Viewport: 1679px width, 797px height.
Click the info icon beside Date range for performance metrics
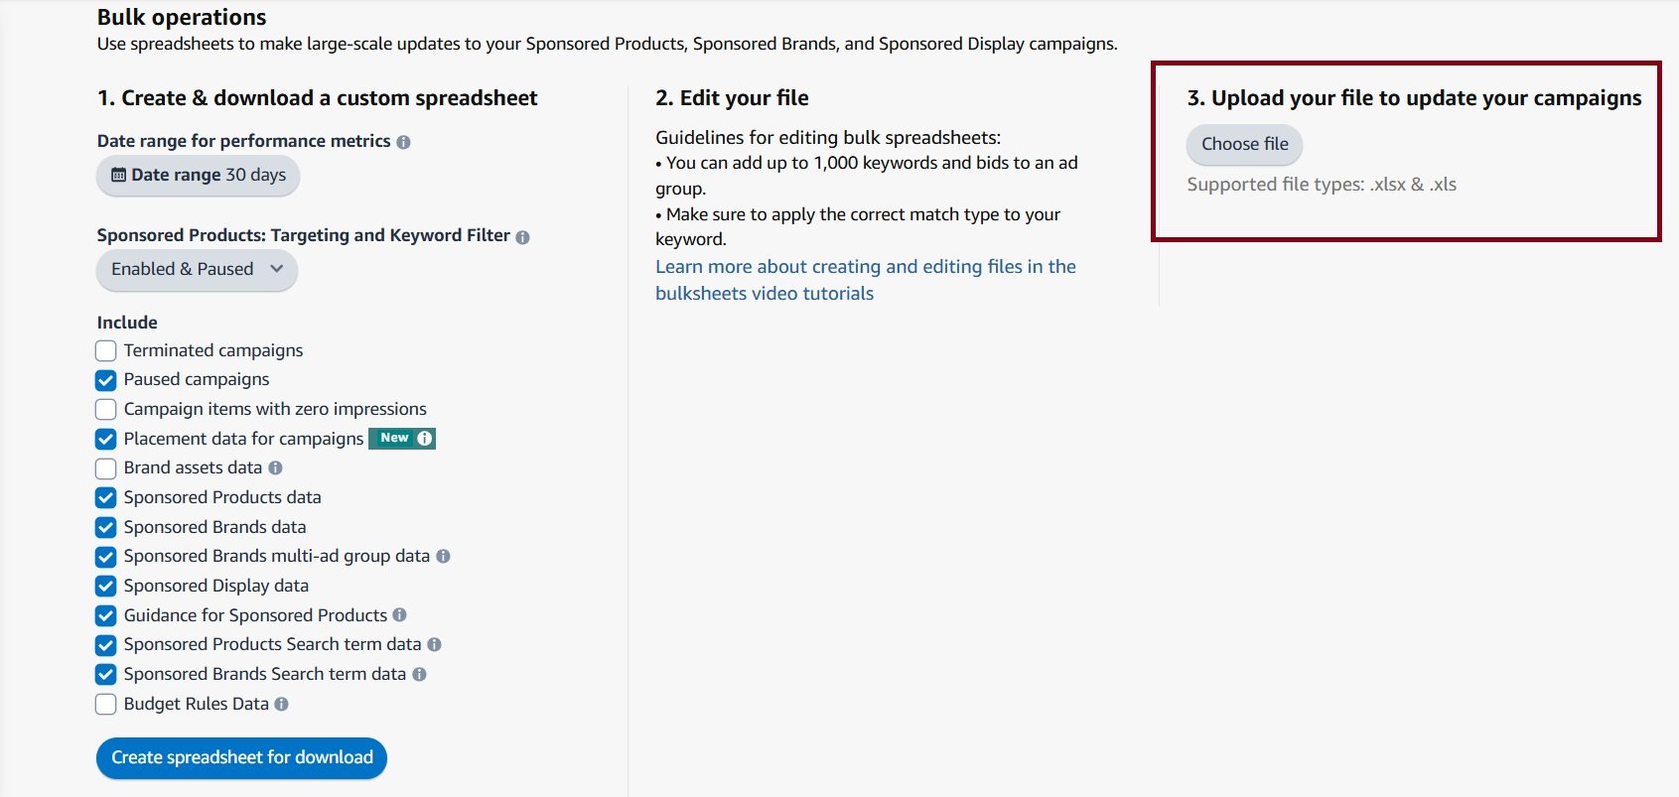403,141
